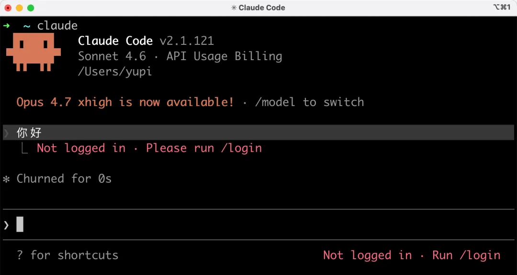The image size is (517, 275).
Task: Maximize the window with green button
Action: coord(31,8)
